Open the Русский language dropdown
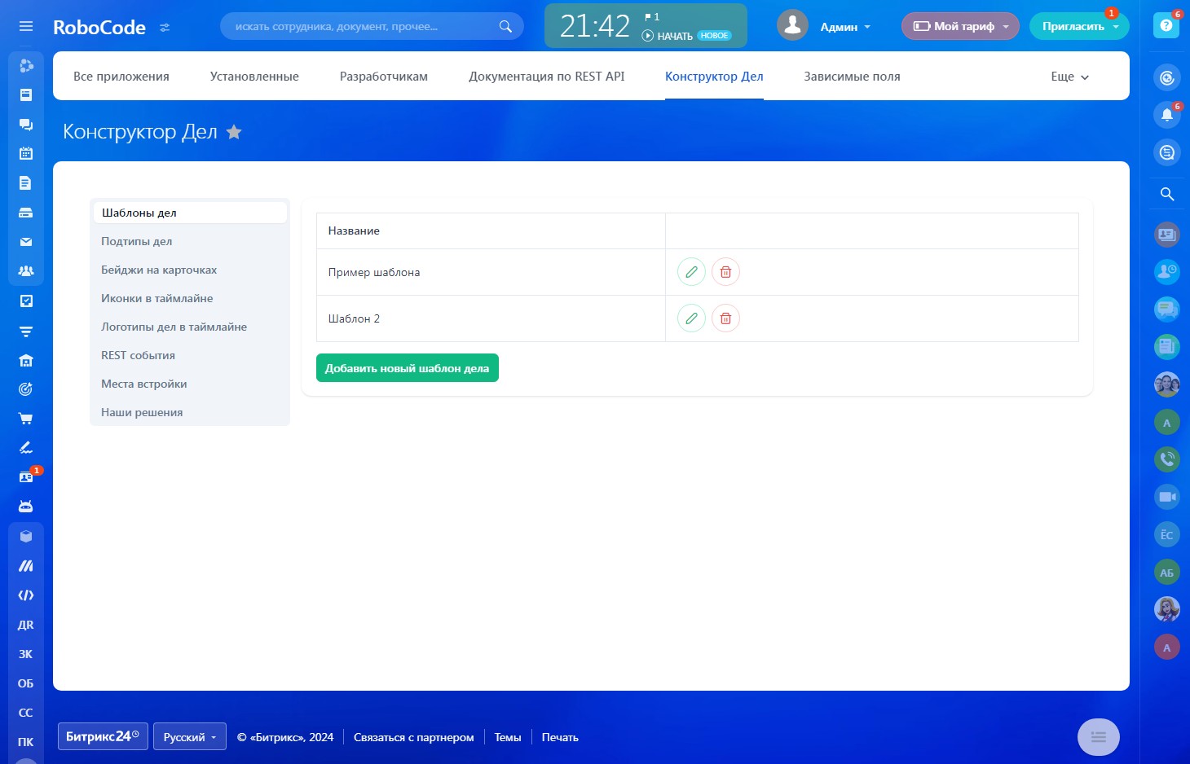The width and height of the screenshot is (1190, 764). click(189, 737)
